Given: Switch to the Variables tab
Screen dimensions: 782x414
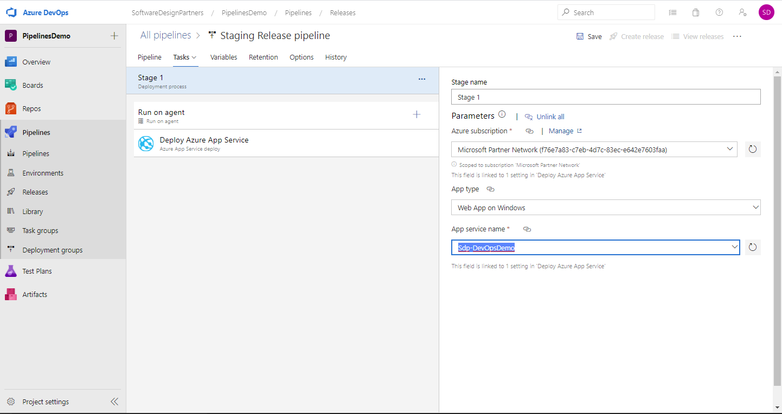Looking at the screenshot, I should [x=223, y=57].
